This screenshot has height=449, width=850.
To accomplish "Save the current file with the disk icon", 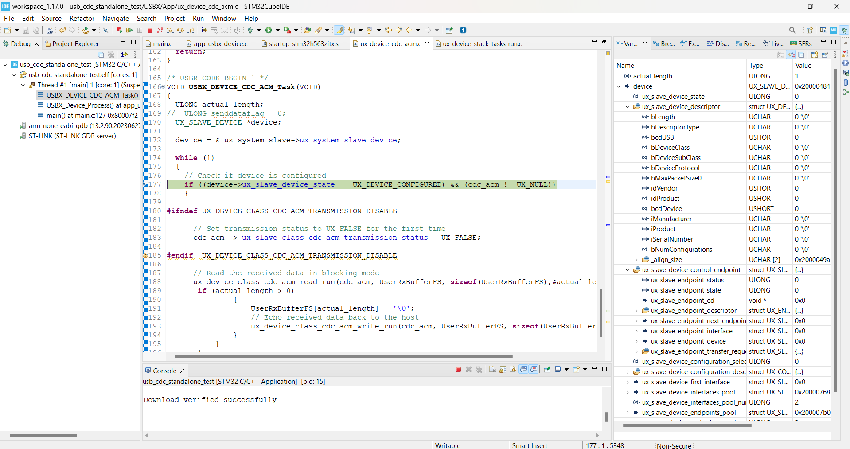I will tap(25, 30).
